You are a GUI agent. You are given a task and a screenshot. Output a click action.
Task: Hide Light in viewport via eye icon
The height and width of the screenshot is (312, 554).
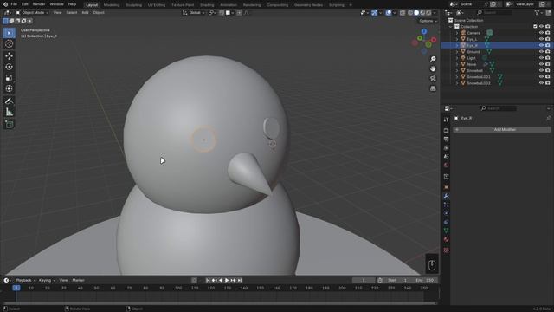541,58
